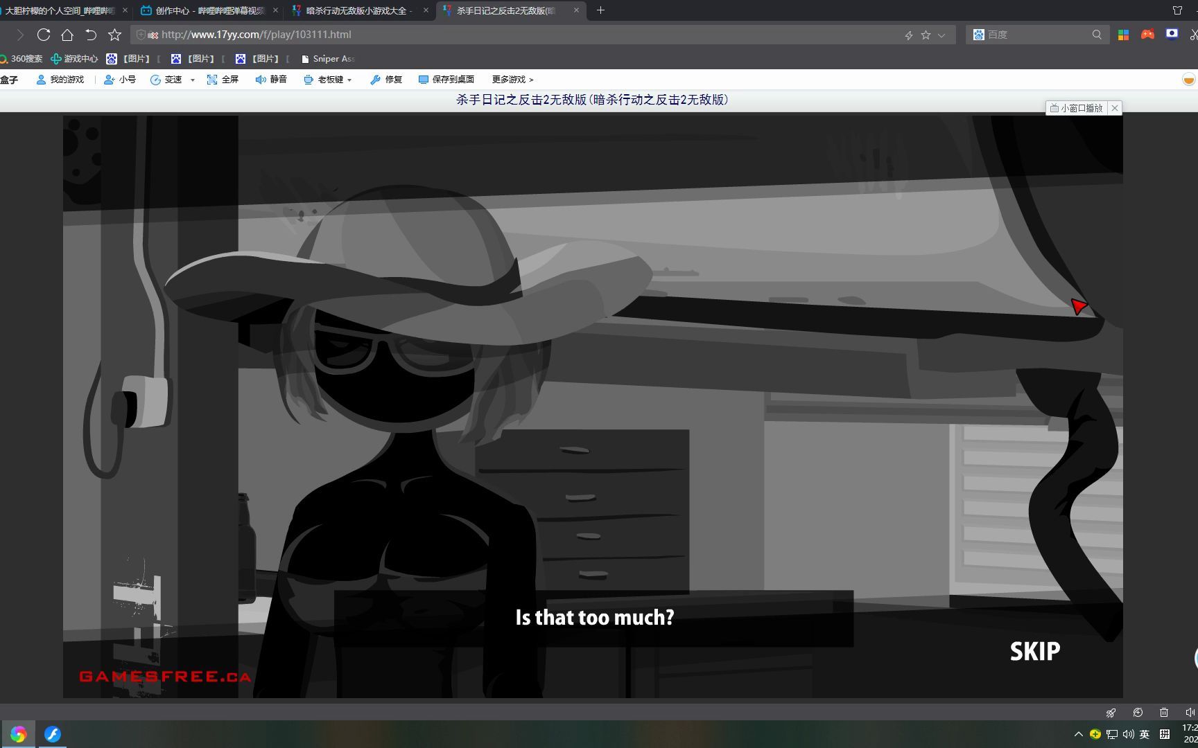Switch to the 大胆柠檬的个人空间 tab

(x=60, y=10)
